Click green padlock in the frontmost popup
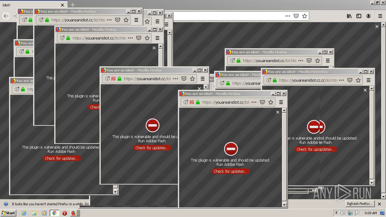The height and width of the screenshot is (217, 386). click(x=198, y=102)
